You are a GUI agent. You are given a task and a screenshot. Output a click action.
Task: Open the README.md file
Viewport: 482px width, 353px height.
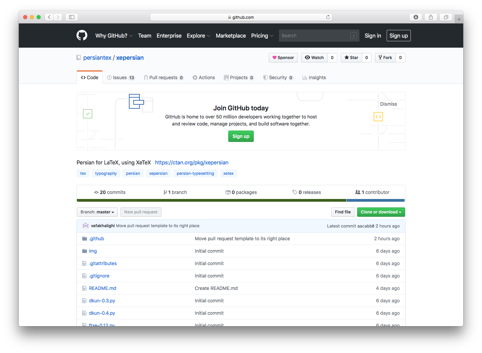click(x=102, y=288)
